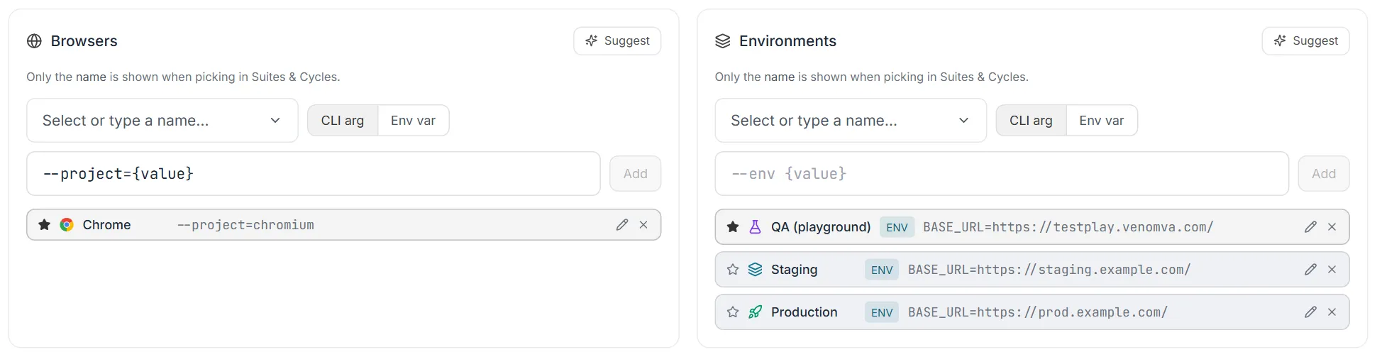The height and width of the screenshot is (357, 1377).
Task: Focus the --env {value} input field
Action: click(x=1002, y=174)
